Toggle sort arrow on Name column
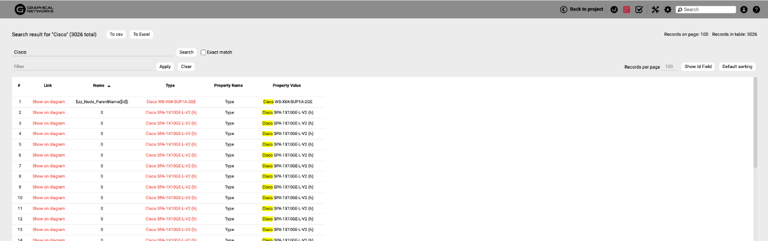 point(109,86)
